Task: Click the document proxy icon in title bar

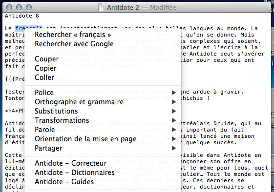Action: click(101, 7)
